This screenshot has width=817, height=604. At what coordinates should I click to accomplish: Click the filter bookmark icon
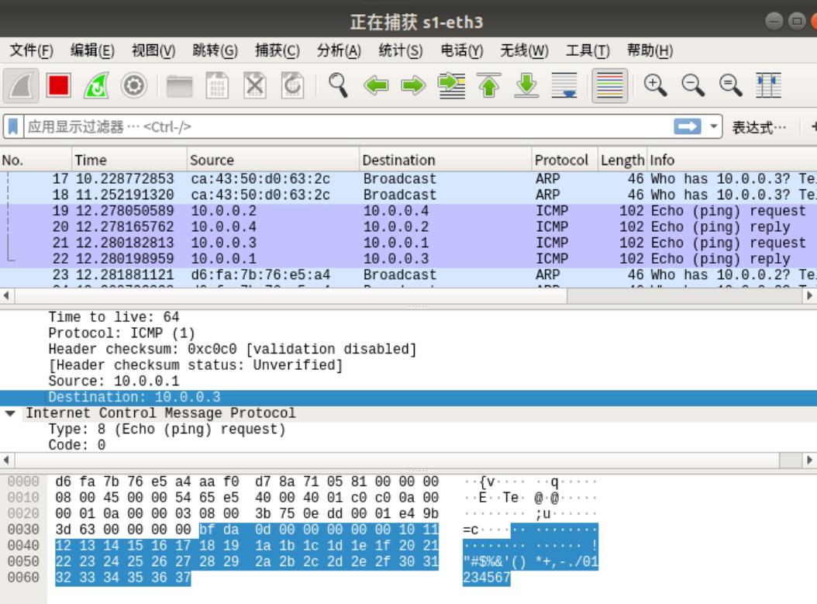(x=13, y=126)
